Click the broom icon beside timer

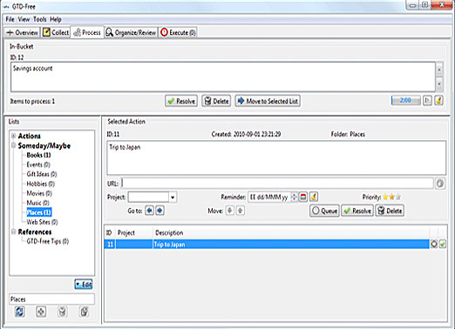tap(438, 100)
